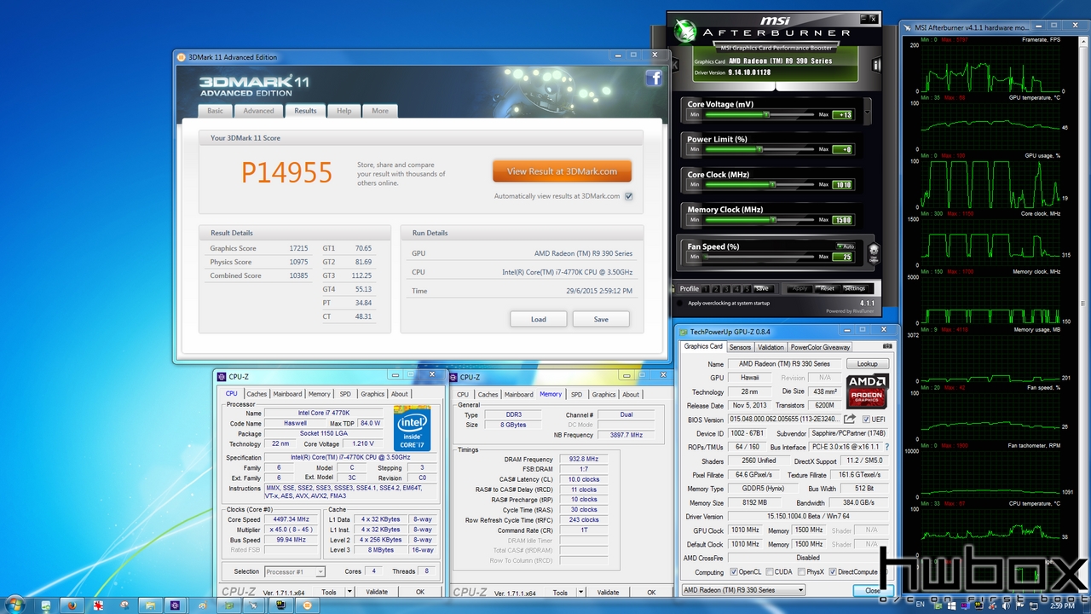Click Validate in the left CPU-Z window
The image size is (1091, 614).
[377, 592]
